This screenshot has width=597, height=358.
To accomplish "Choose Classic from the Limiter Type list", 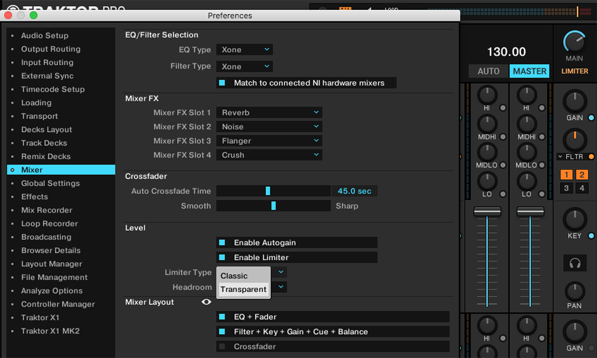I will [x=243, y=276].
